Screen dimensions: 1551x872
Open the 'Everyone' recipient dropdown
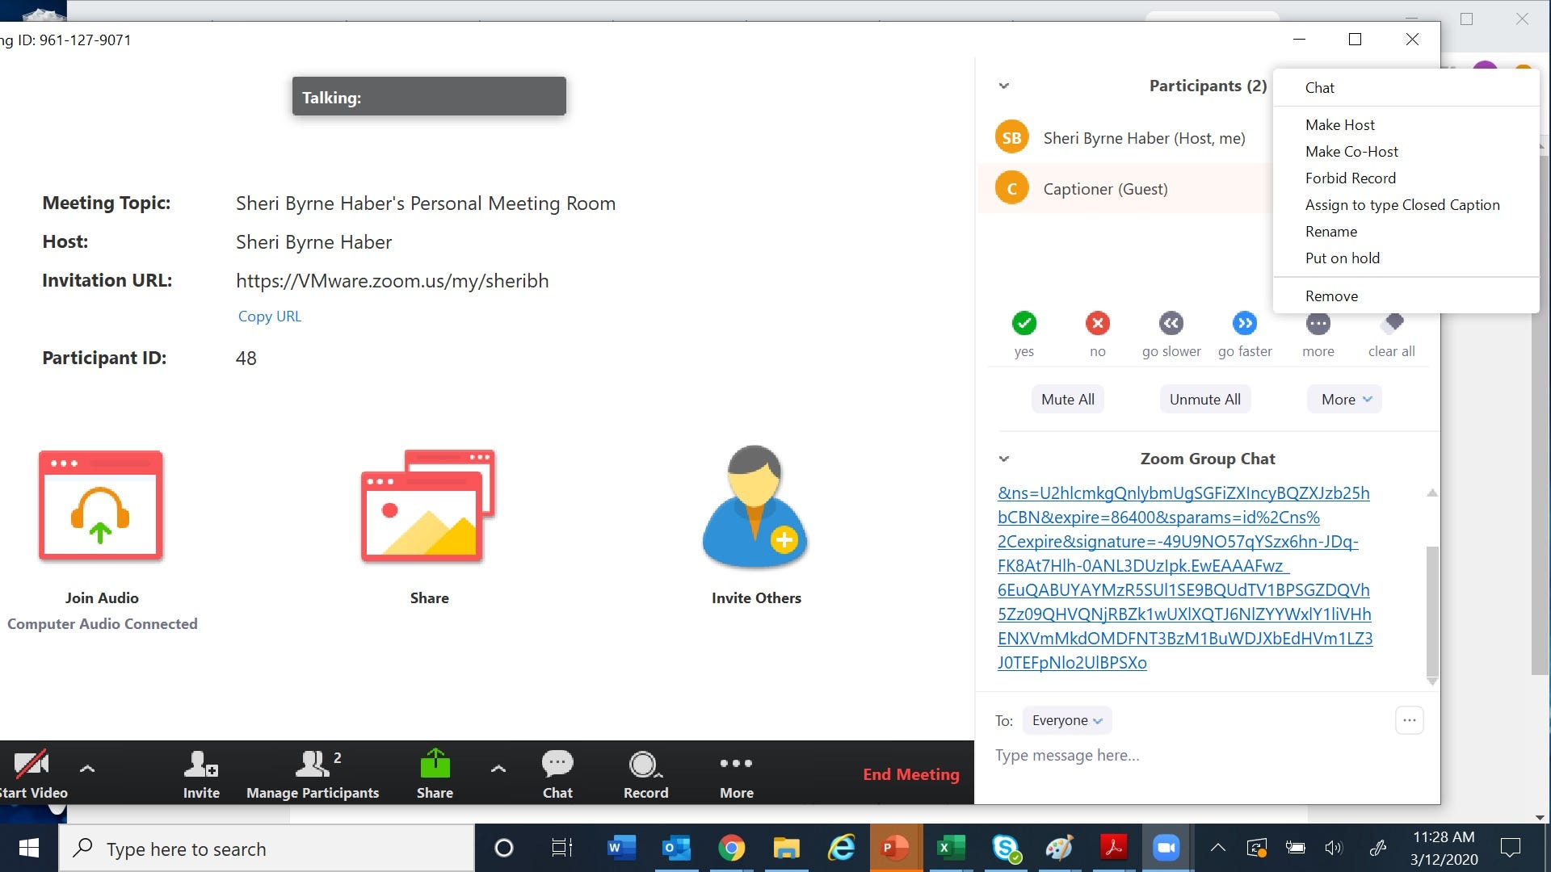tap(1067, 720)
